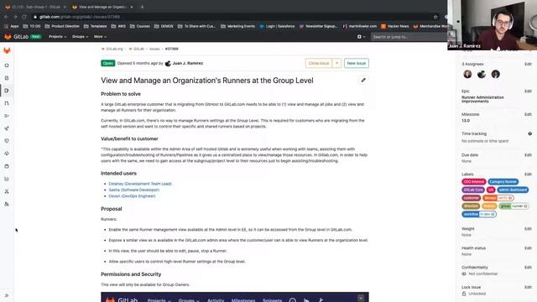The width and height of the screenshot is (537, 302).
Task: Click Issues in the breadcrumb
Action: pyautogui.click(x=154, y=49)
